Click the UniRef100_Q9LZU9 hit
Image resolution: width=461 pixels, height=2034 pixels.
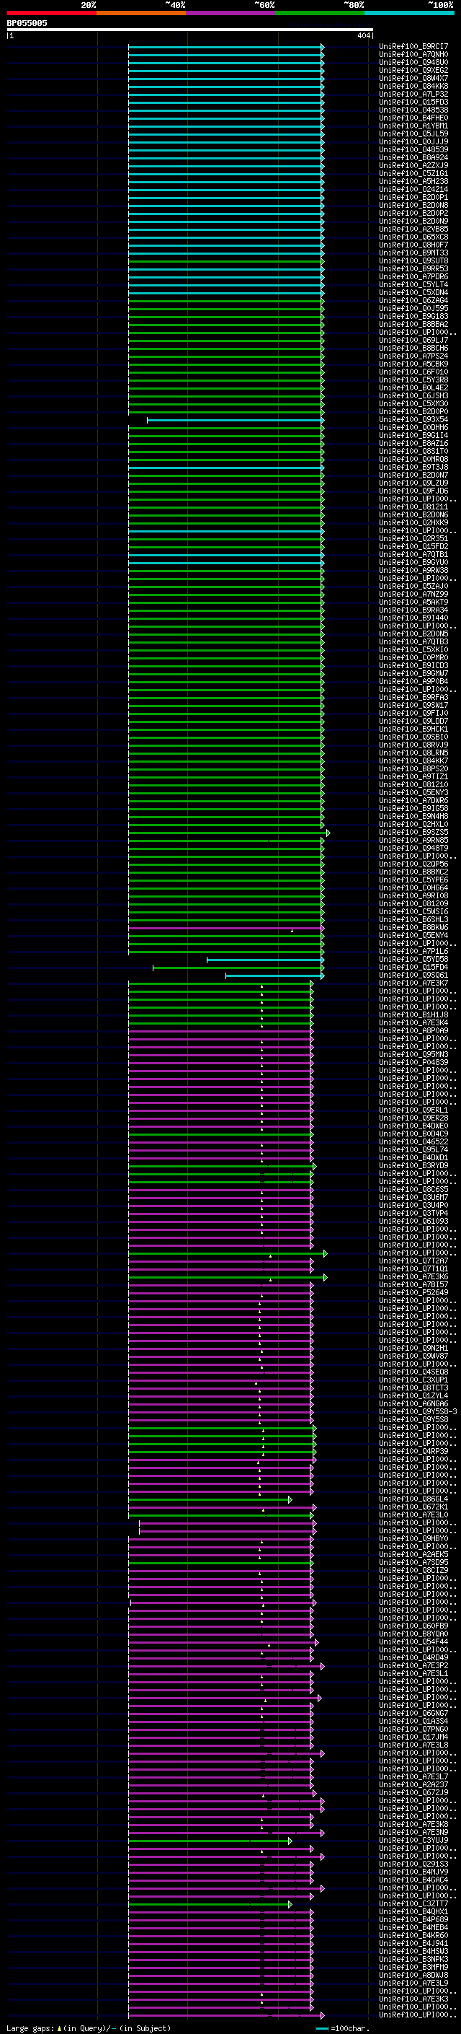(413, 483)
